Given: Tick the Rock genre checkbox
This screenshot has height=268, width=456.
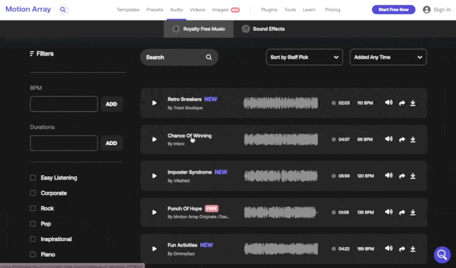Looking at the screenshot, I should point(33,209).
